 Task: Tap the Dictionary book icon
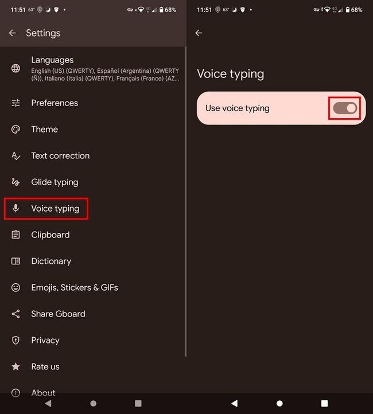pyautogui.click(x=16, y=261)
